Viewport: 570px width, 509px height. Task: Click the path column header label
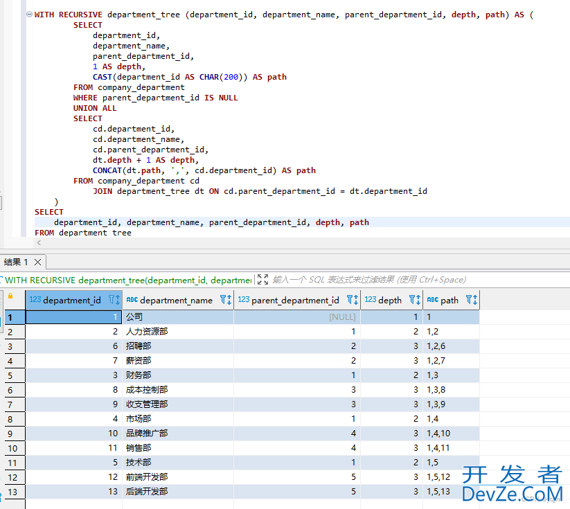click(x=449, y=301)
